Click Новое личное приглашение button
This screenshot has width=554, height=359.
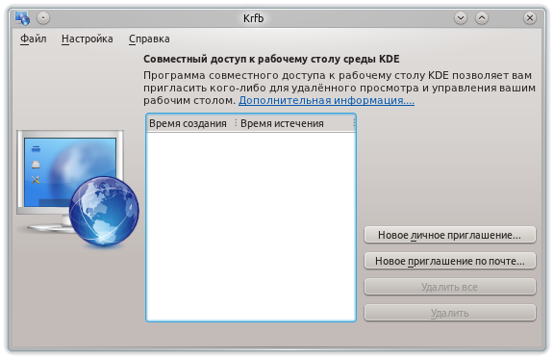450,235
